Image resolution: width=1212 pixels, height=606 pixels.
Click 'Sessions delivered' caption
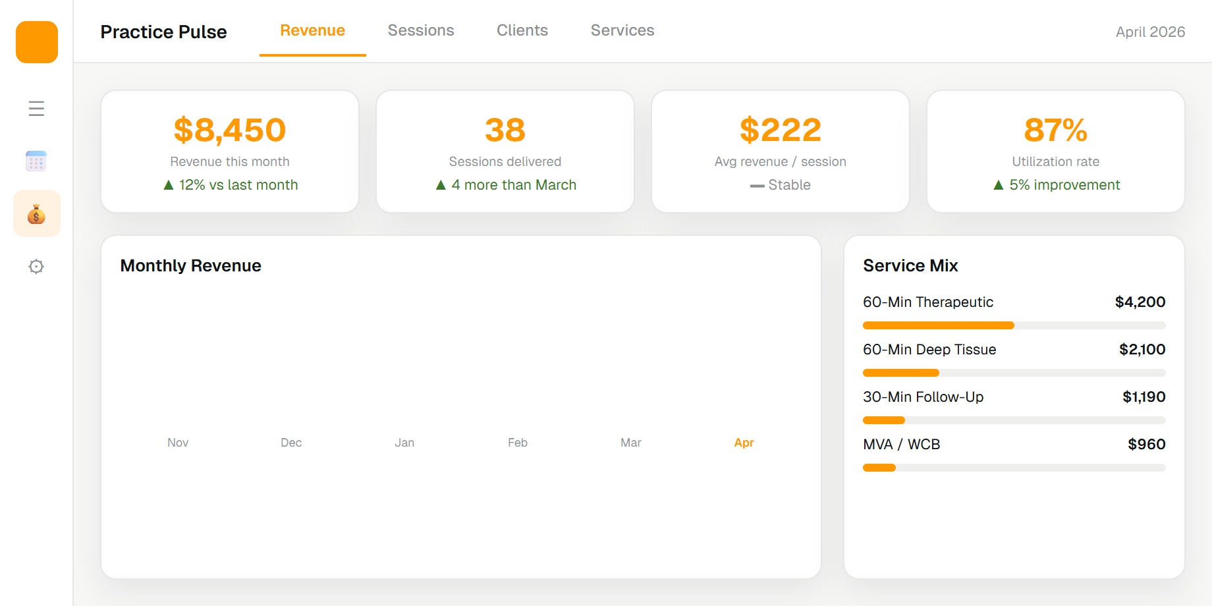pyautogui.click(x=505, y=161)
